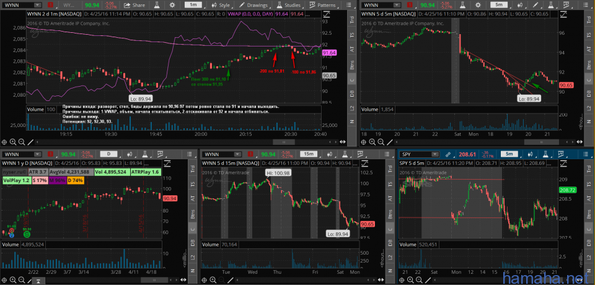This screenshot has width=595, height=285.
Task: Open the list menu icon in the SPY chart
Action: pyautogui.click(x=587, y=154)
